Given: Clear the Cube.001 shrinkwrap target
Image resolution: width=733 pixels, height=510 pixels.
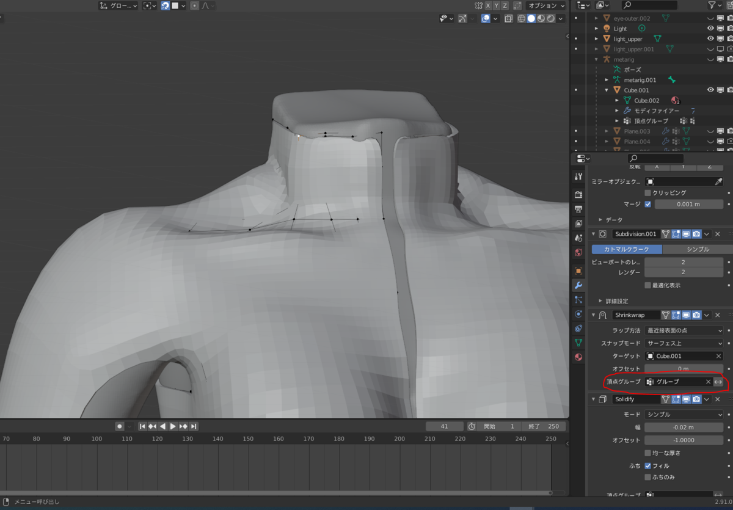Looking at the screenshot, I should (718, 356).
